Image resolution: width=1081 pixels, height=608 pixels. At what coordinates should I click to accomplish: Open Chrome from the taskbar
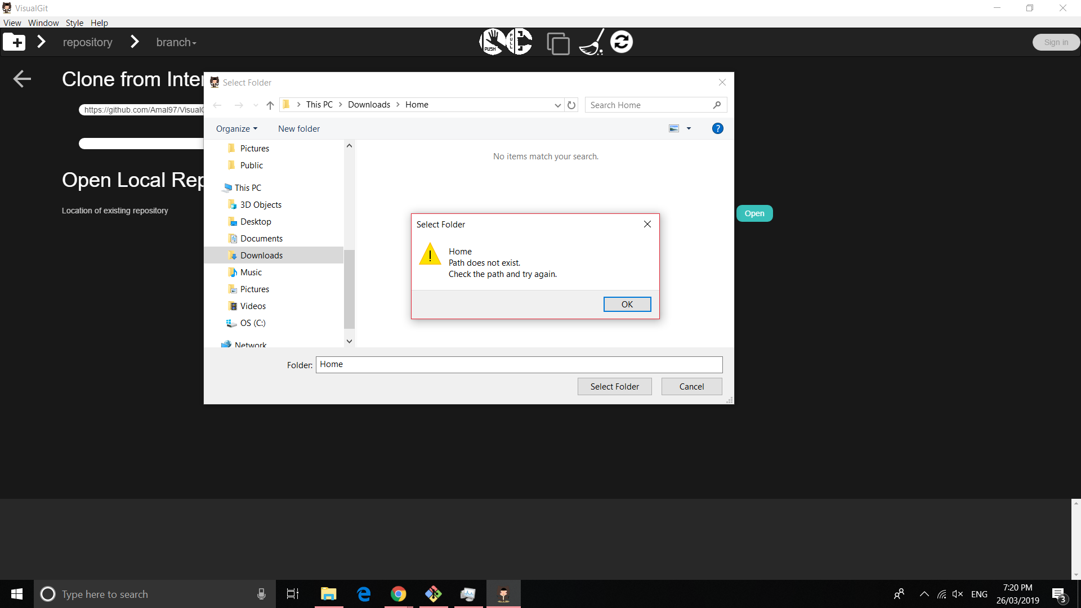(399, 594)
